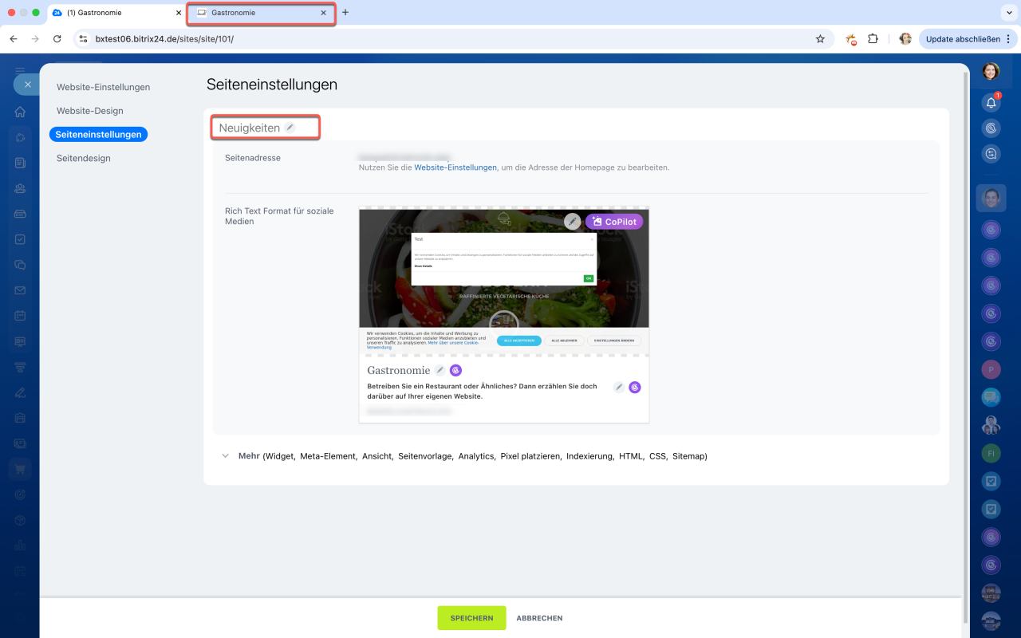Open the Seitendesign section
The height and width of the screenshot is (638, 1021).
click(x=83, y=158)
